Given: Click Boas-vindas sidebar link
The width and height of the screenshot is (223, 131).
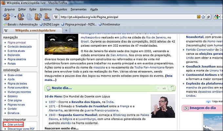Looking at the screenshot, I should pos(15,75).
